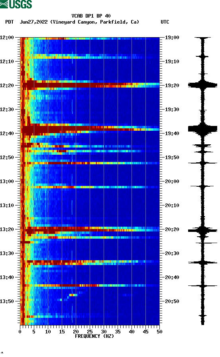Click the 'PDT' time zone label
This screenshot has height=357, width=220.
tap(10, 22)
